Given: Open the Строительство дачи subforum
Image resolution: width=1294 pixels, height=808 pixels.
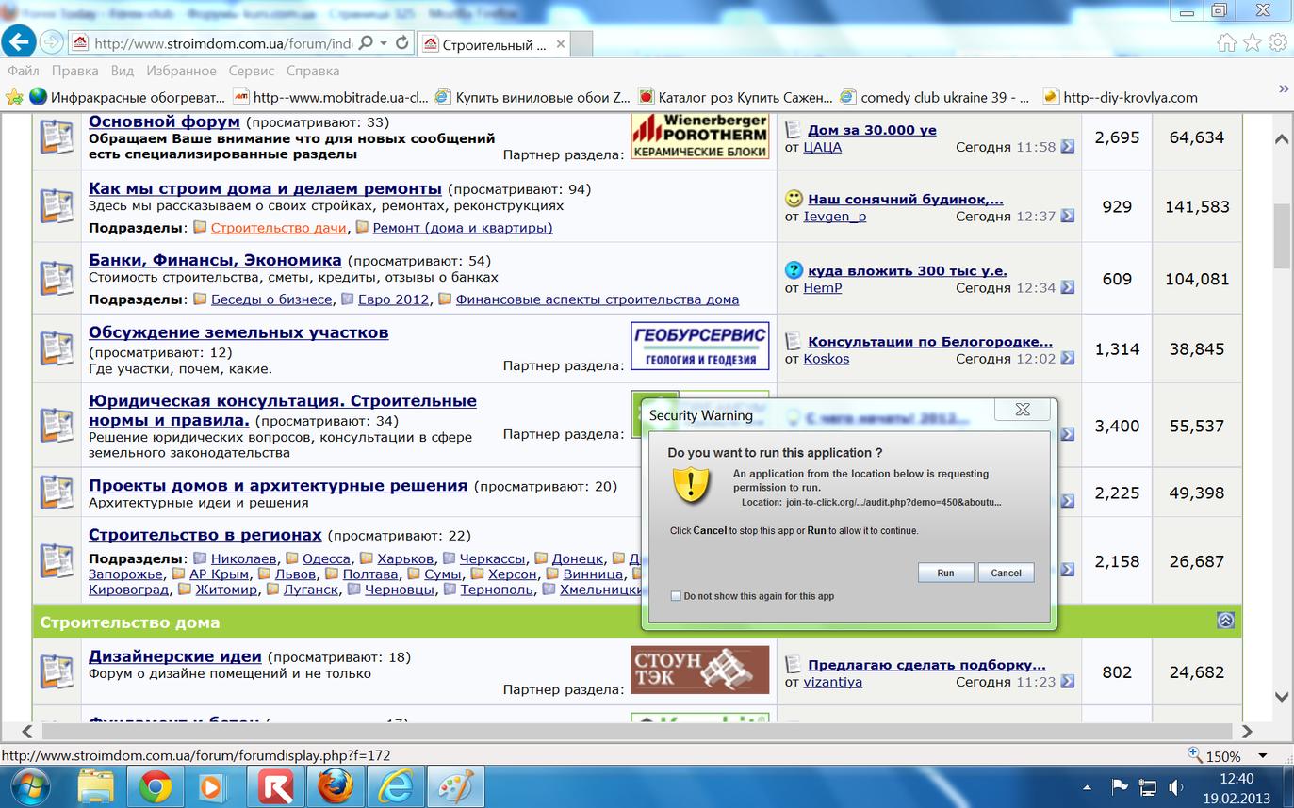Looking at the screenshot, I should click(x=278, y=228).
